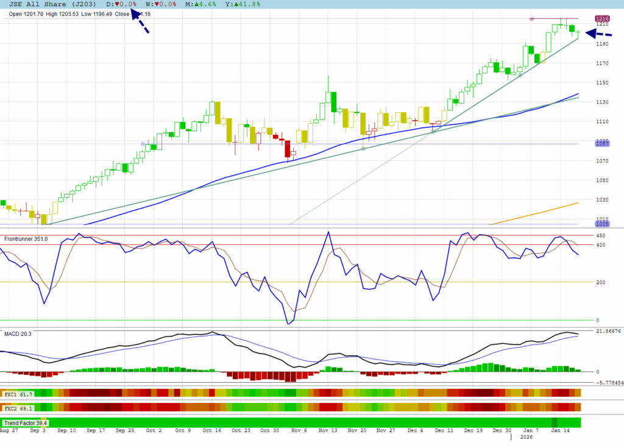Screen dimensions: 624x448
Task: Click the Nov 13 date on time axis
Action: 328,430
